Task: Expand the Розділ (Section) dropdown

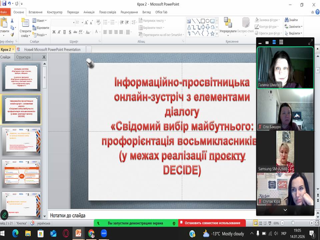Action: tap(41, 35)
